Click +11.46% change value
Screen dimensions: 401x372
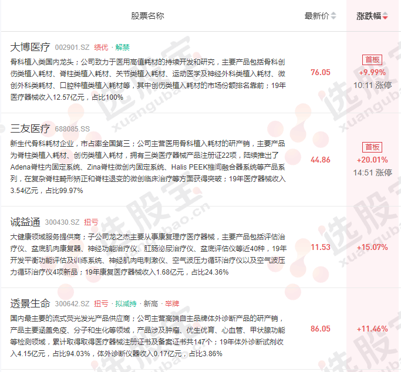(x=372, y=329)
